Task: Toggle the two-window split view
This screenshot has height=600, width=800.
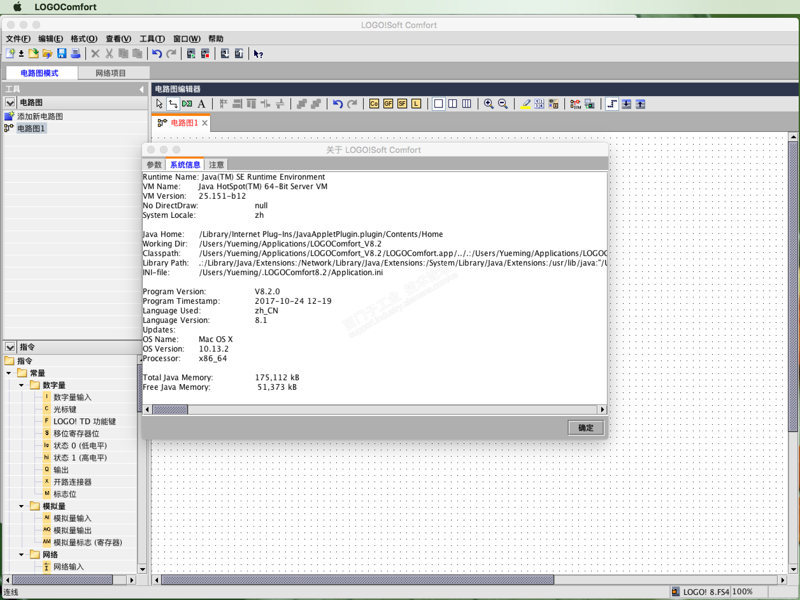Action: click(x=453, y=104)
